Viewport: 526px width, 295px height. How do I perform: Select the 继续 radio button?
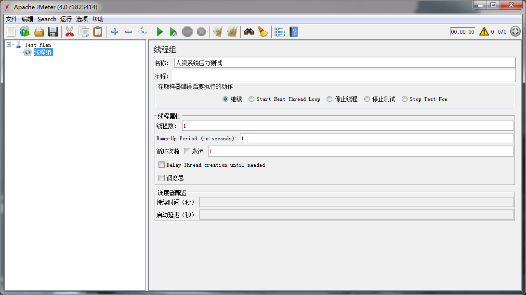[225, 99]
